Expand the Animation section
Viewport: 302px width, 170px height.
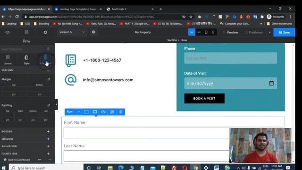point(48,146)
